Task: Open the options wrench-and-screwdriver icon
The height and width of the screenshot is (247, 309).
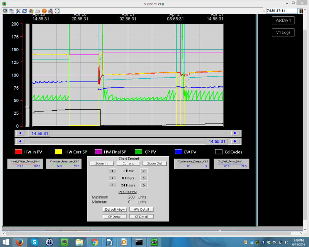Action: coord(18,11)
